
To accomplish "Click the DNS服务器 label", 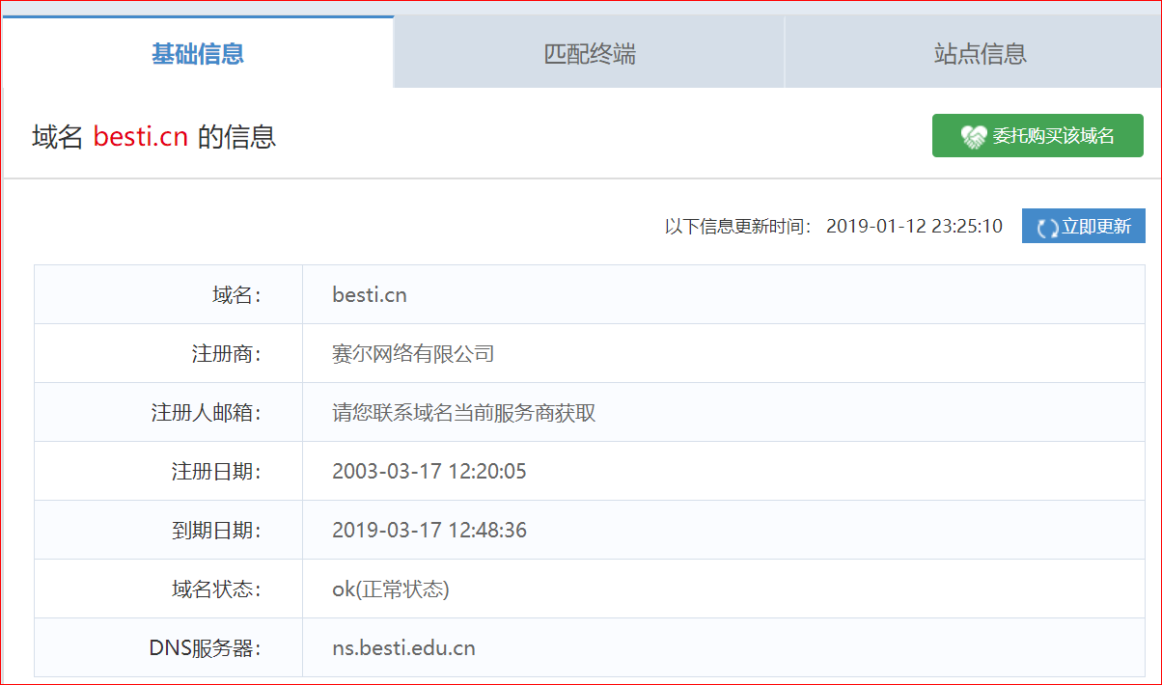I will [x=206, y=648].
